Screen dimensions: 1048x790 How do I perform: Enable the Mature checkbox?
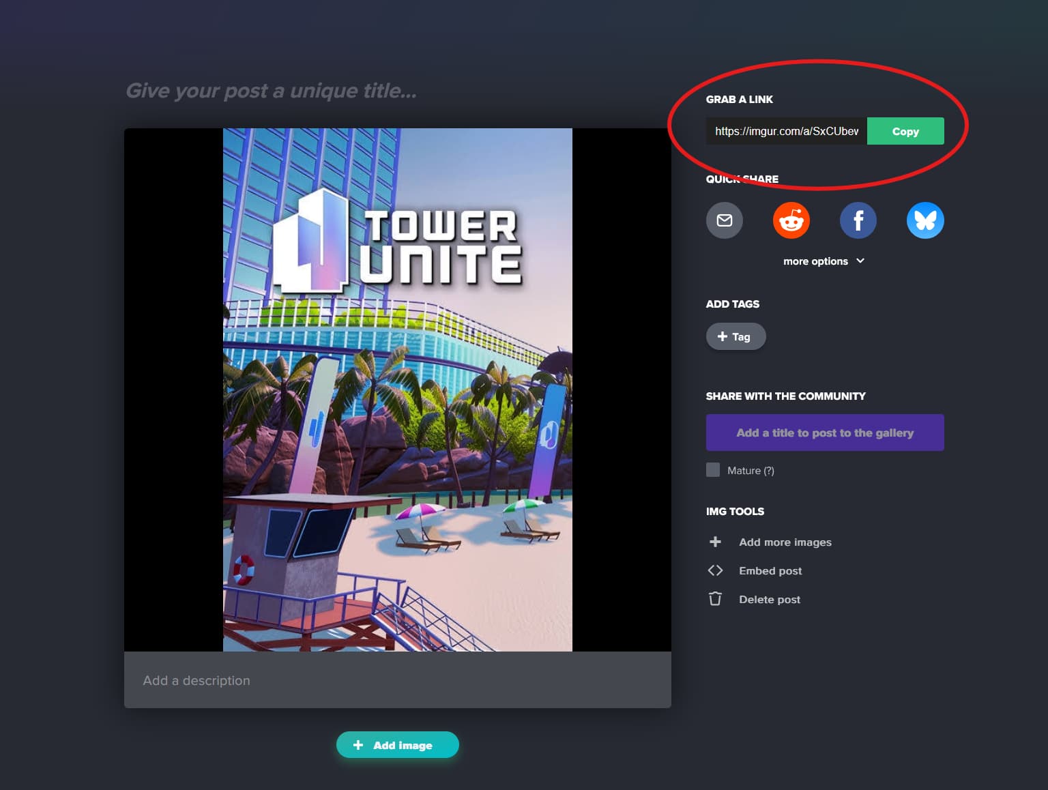[x=713, y=470]
